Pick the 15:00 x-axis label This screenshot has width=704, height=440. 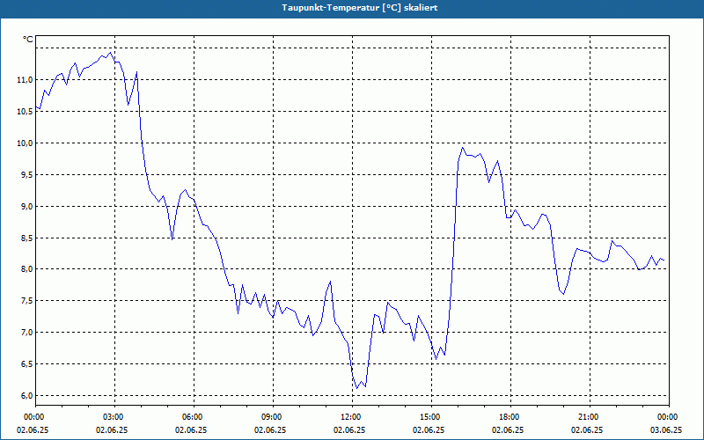tap(431, 417)
